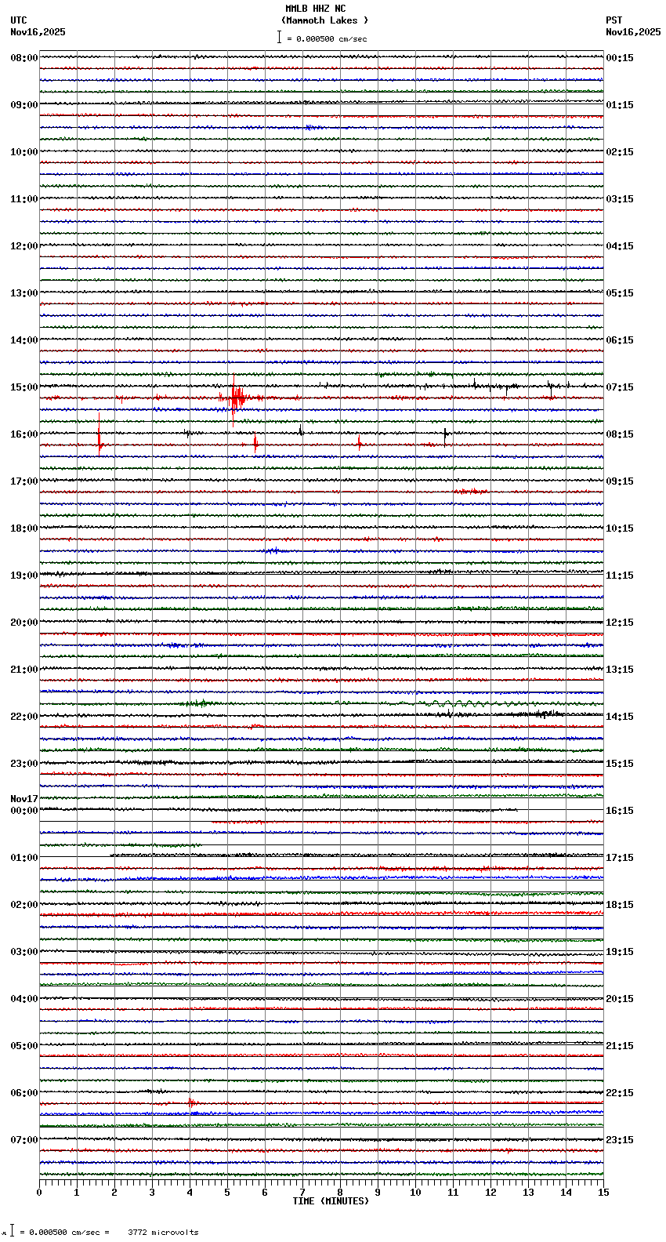Click the 15:00 UTC time label
Screen dimensions: 666x1242
click(24, 387)
